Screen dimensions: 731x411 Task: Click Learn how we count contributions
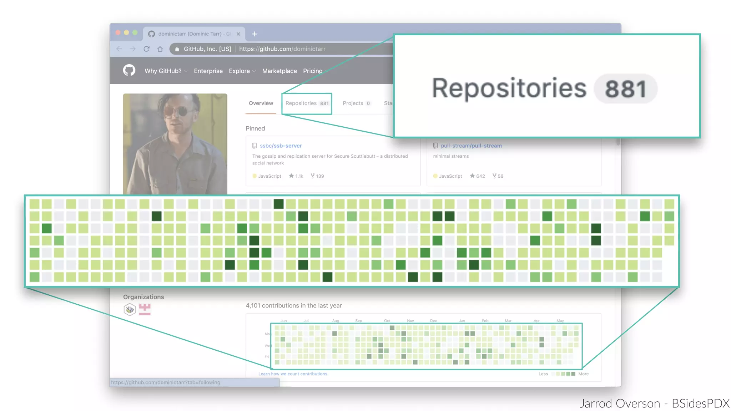point(293,374)
